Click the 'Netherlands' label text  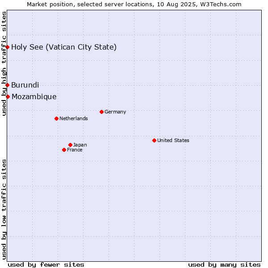[x=74, y=118]
